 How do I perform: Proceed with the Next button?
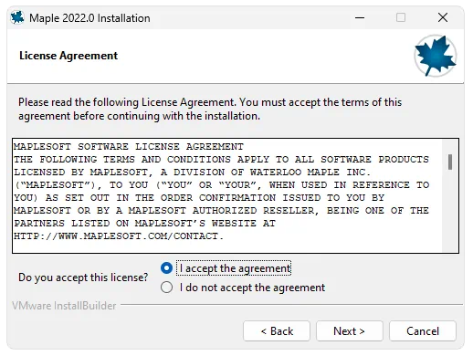coord(350,331)
